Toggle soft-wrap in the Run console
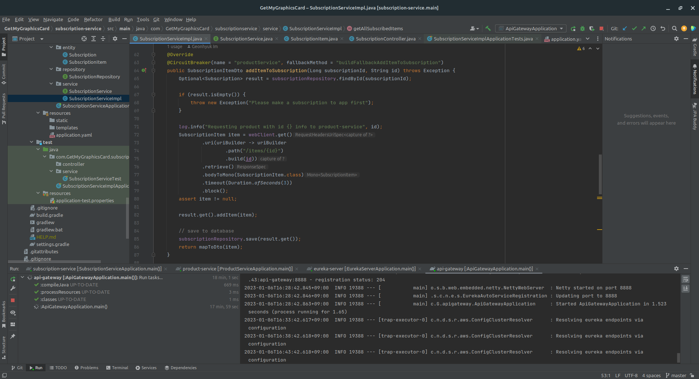 686,280
